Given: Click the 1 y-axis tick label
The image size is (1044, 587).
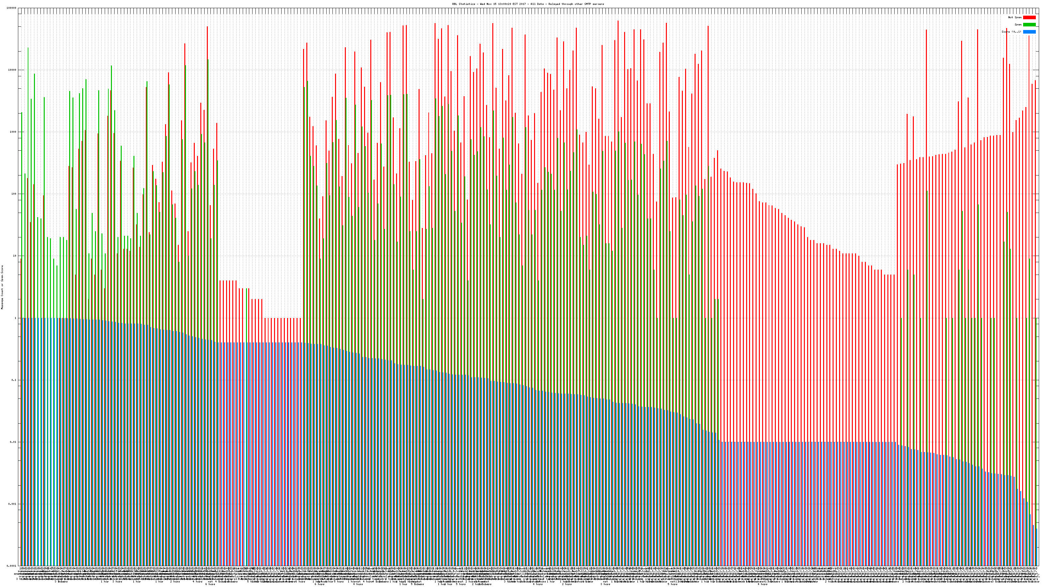Looking at the screenshot, I should click(16, 318).
